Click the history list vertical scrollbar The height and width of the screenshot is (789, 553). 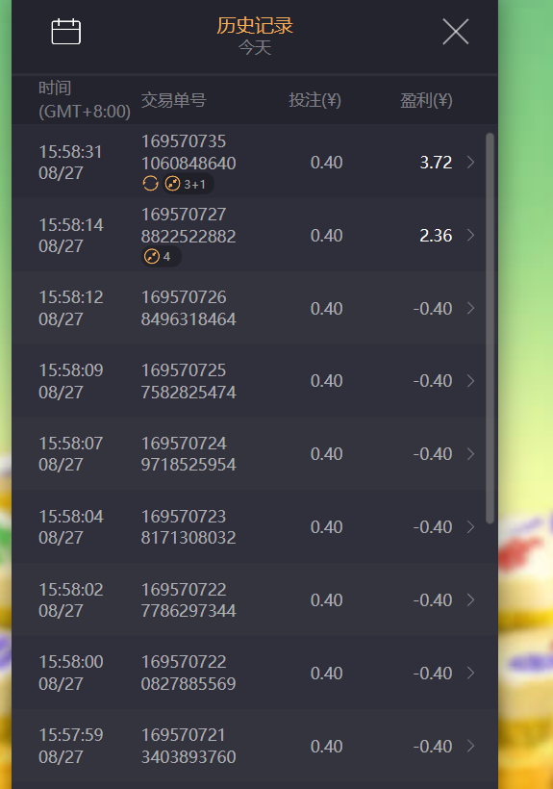click(x=490, y=328)
